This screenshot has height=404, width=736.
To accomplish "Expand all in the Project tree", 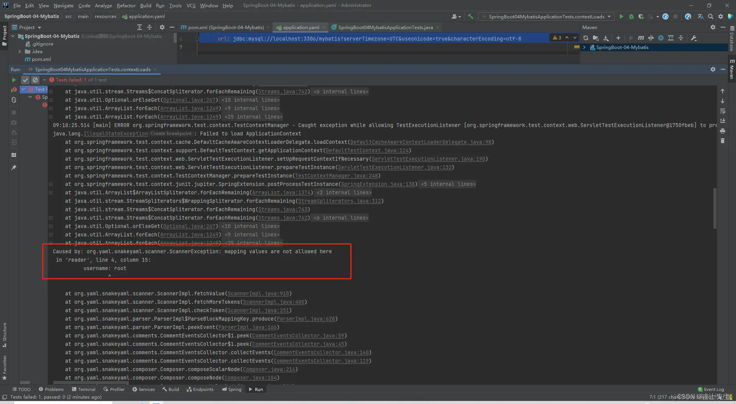I will 140,27.
